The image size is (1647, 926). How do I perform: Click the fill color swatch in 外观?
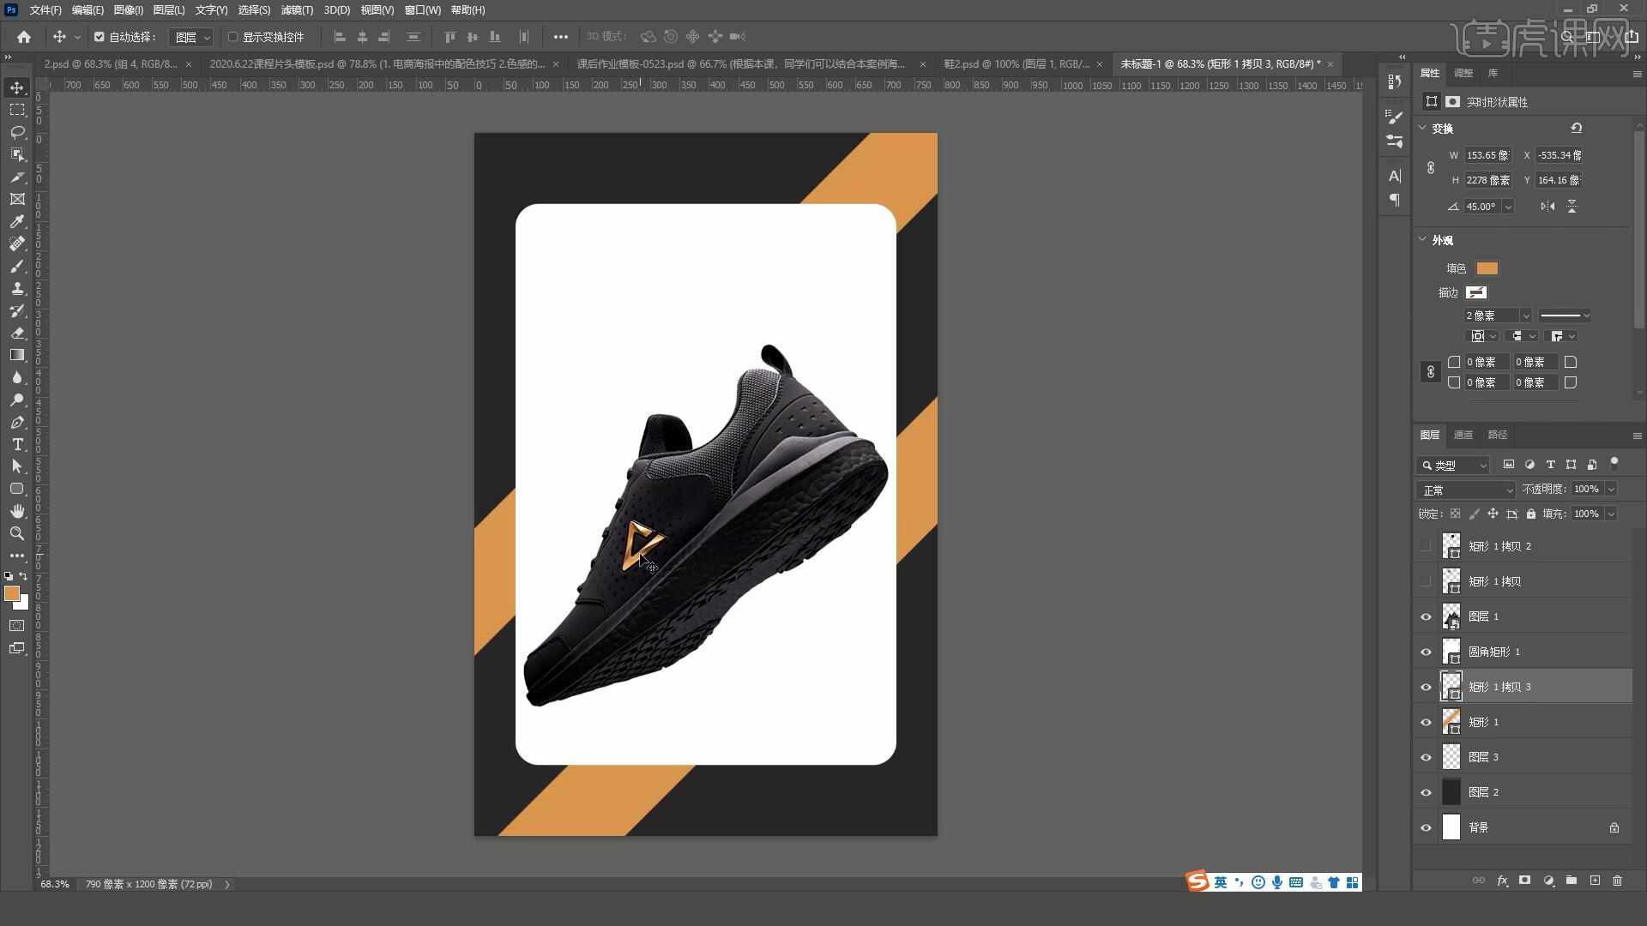[x=1487, y=268]
